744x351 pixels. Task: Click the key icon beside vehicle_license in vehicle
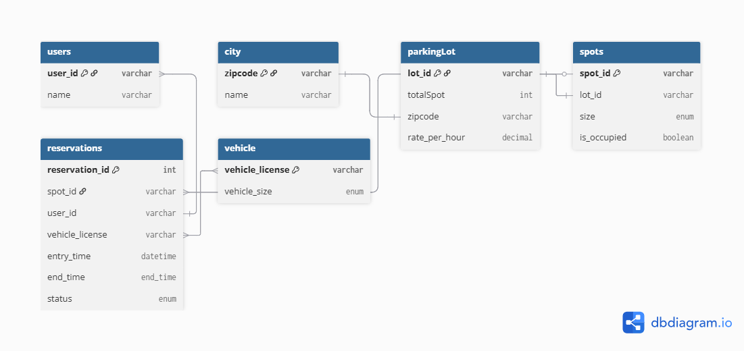click(x=295, y=170)
